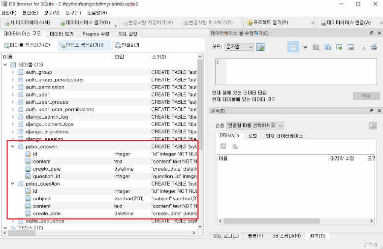Collapse the pybo_question table
383x249 pixels.
pos(13,184)
